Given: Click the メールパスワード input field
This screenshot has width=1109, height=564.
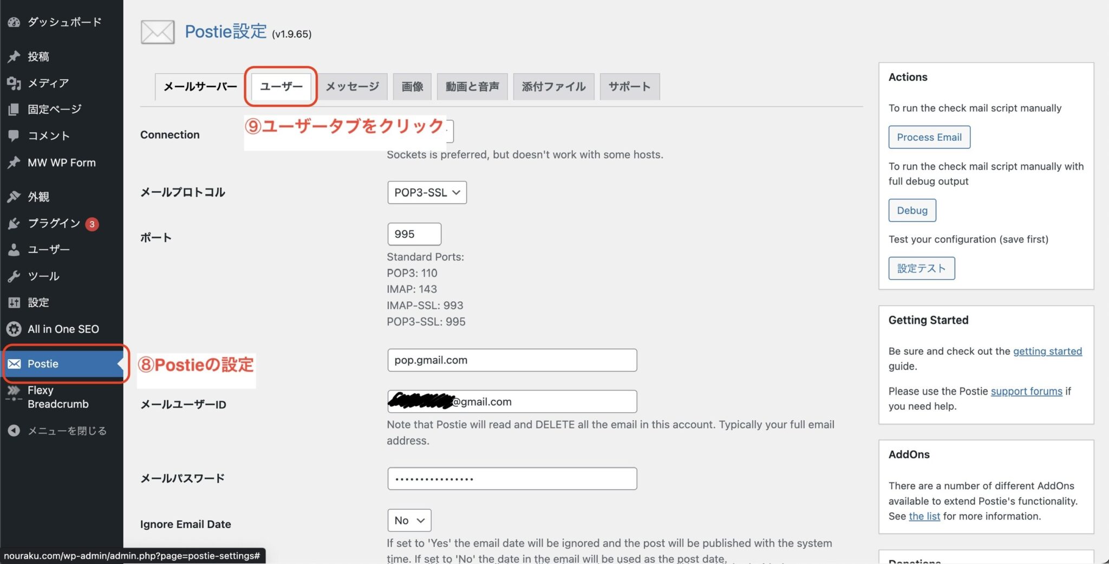Looking at the screenshot, I should (511, 478).
